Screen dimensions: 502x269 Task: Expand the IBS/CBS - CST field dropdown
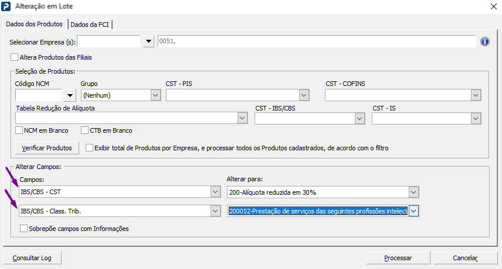click(215, 192)
